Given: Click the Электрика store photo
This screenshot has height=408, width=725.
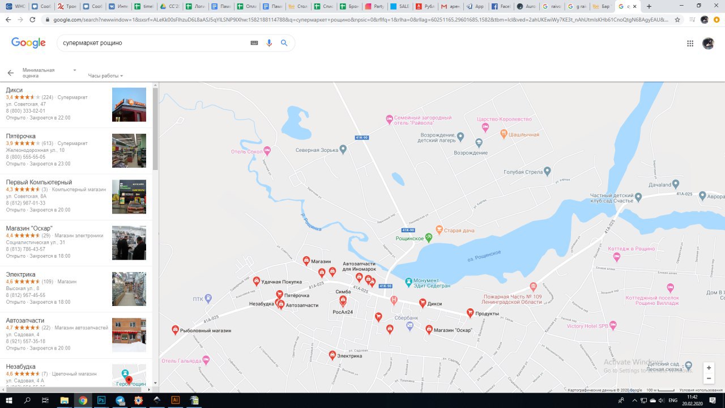Looking at the screenshot, I should [129, 289].
